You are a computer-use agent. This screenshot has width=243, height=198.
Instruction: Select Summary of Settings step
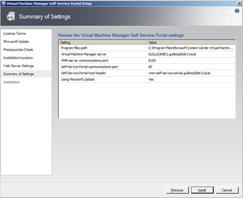[x=18, y=74]
